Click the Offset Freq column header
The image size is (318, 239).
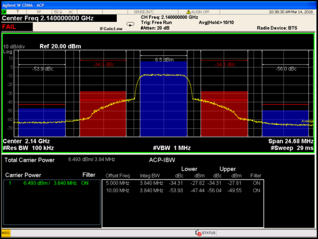tap(117, 175)
